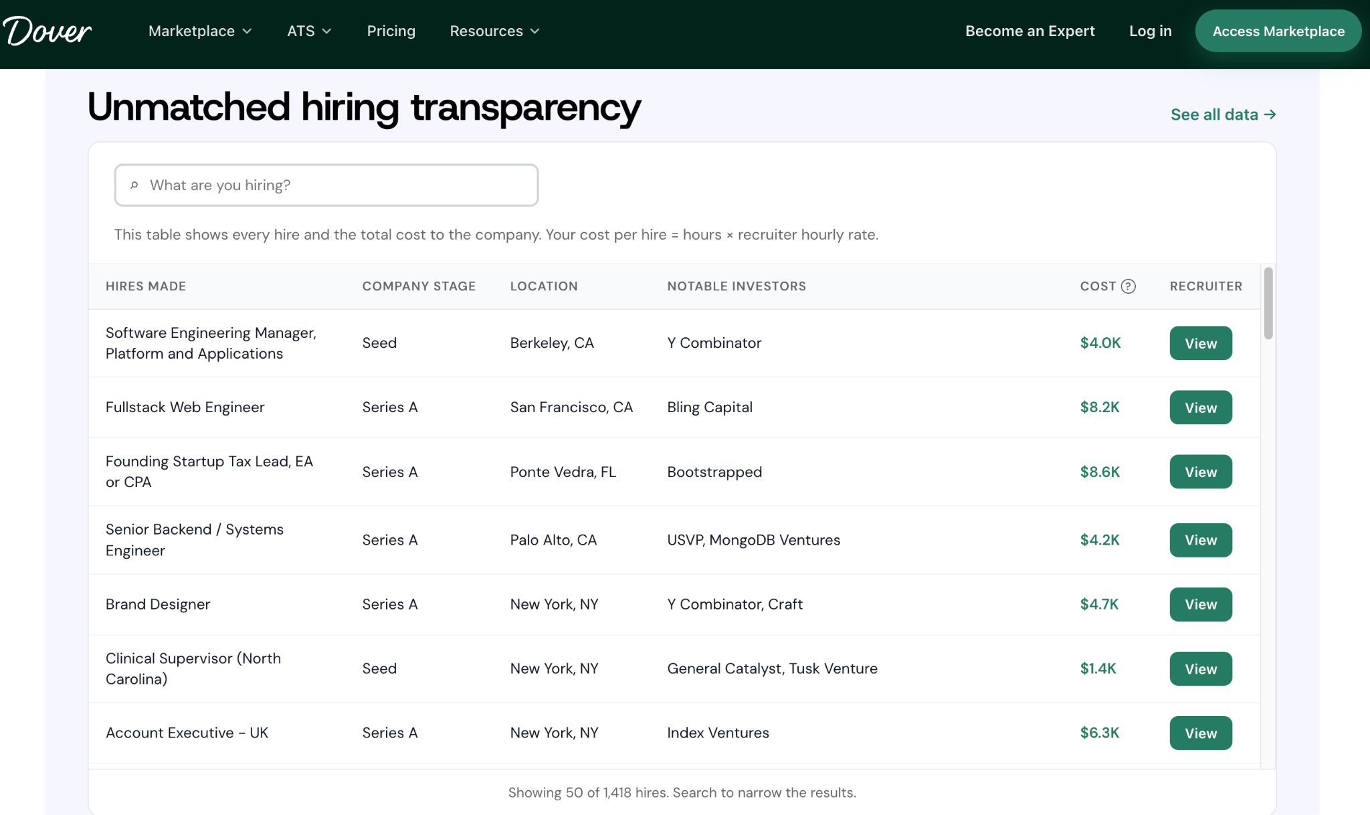Click the $6.3K cost value
This screenshot has height=815, width=1370.
tap(1100, 733)
